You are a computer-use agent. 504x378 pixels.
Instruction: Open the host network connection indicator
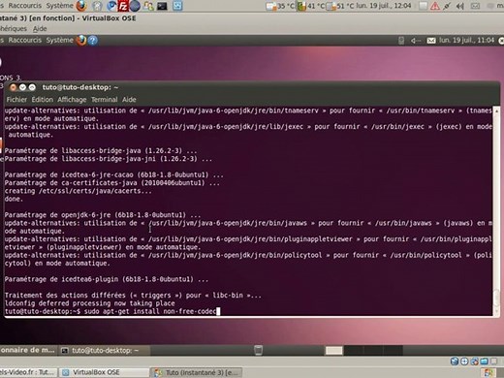(447, 6)
